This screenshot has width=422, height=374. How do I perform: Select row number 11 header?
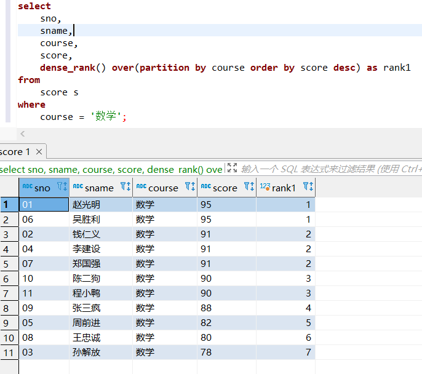click(9, 352)
